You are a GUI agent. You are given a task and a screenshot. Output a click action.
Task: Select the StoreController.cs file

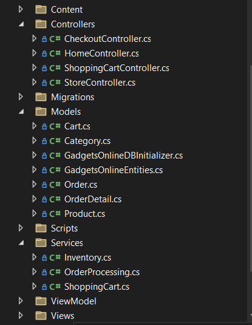click(100, 83)
